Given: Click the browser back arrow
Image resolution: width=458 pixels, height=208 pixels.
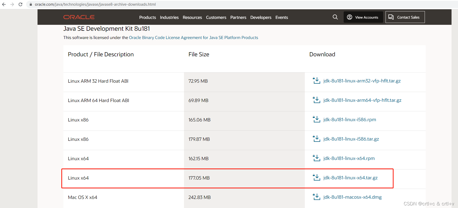Looking at the screenshot, I should pyautogui.click(x=4, y=4).
